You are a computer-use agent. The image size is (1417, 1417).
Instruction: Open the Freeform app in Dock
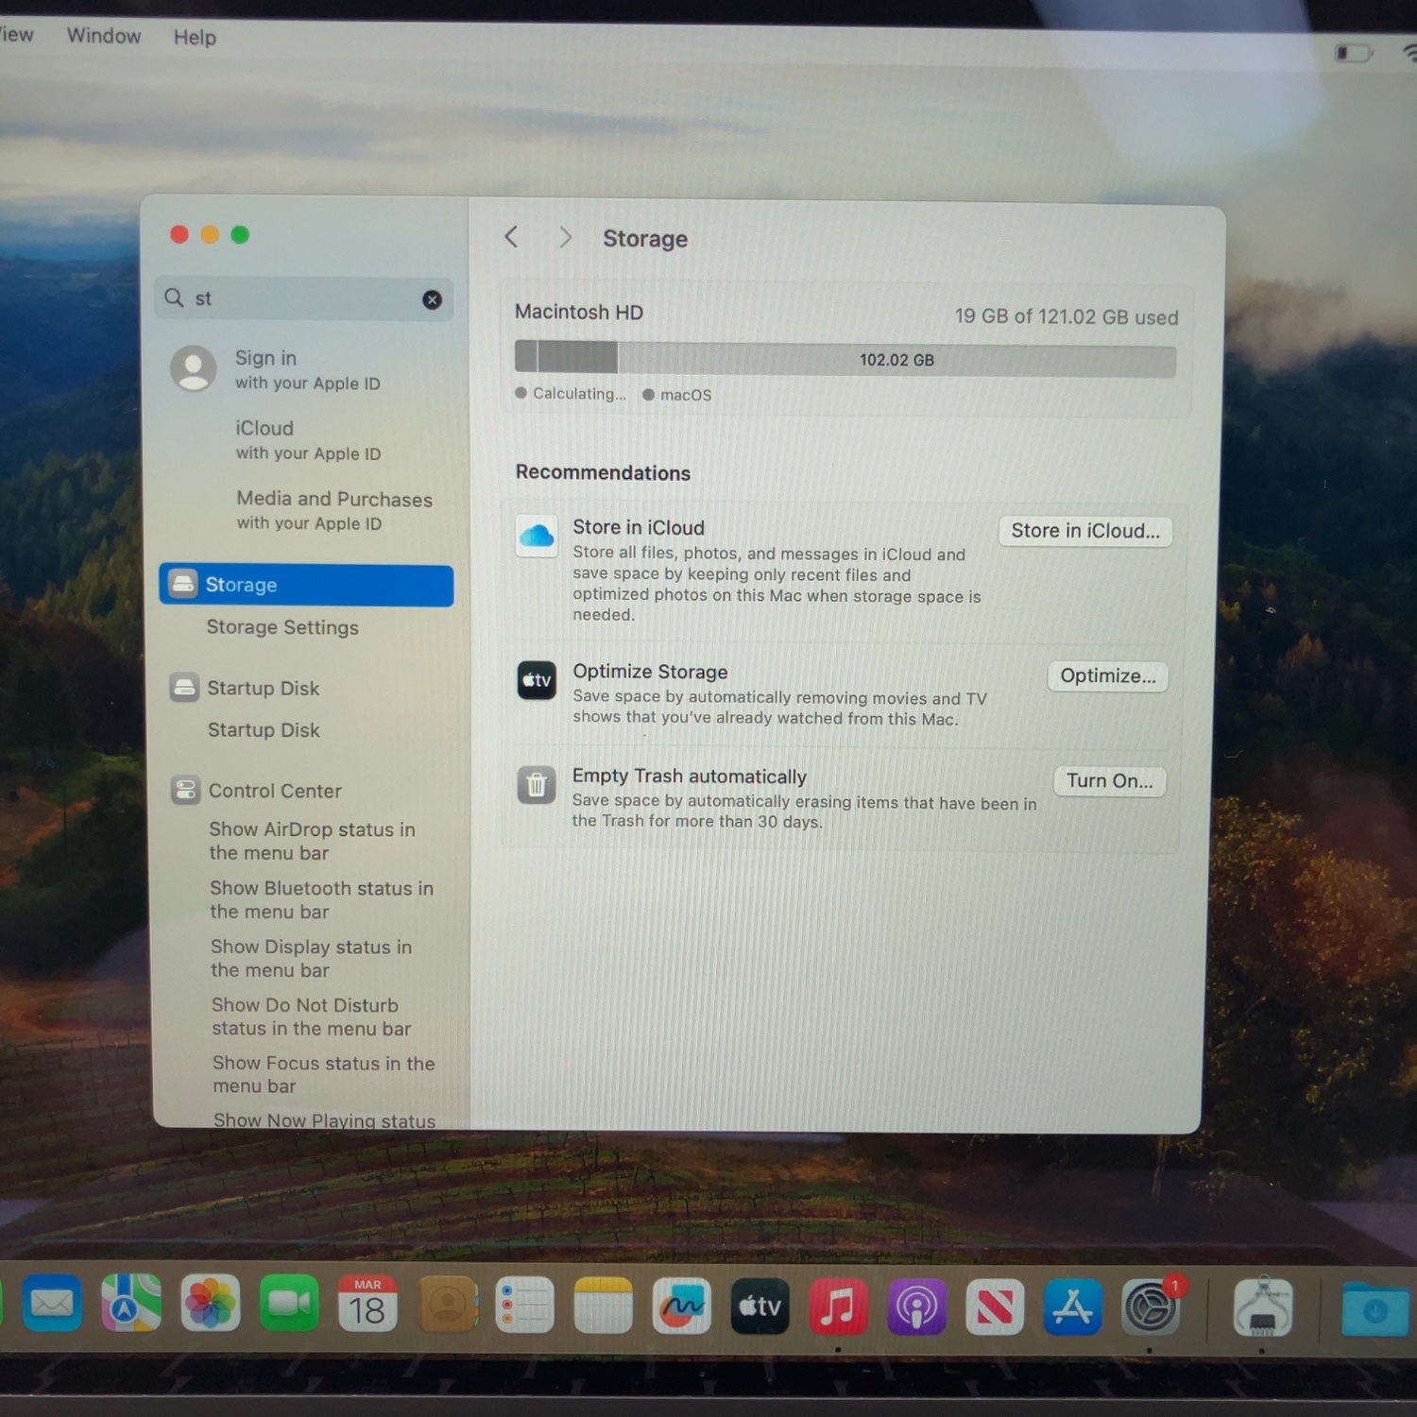coord(681,1306)
